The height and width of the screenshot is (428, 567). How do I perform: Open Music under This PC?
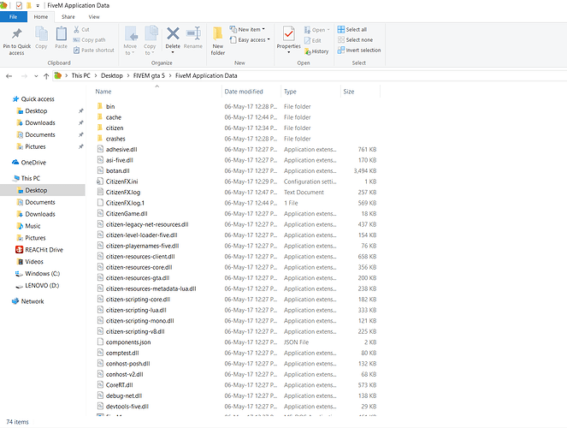pos(28,226)
